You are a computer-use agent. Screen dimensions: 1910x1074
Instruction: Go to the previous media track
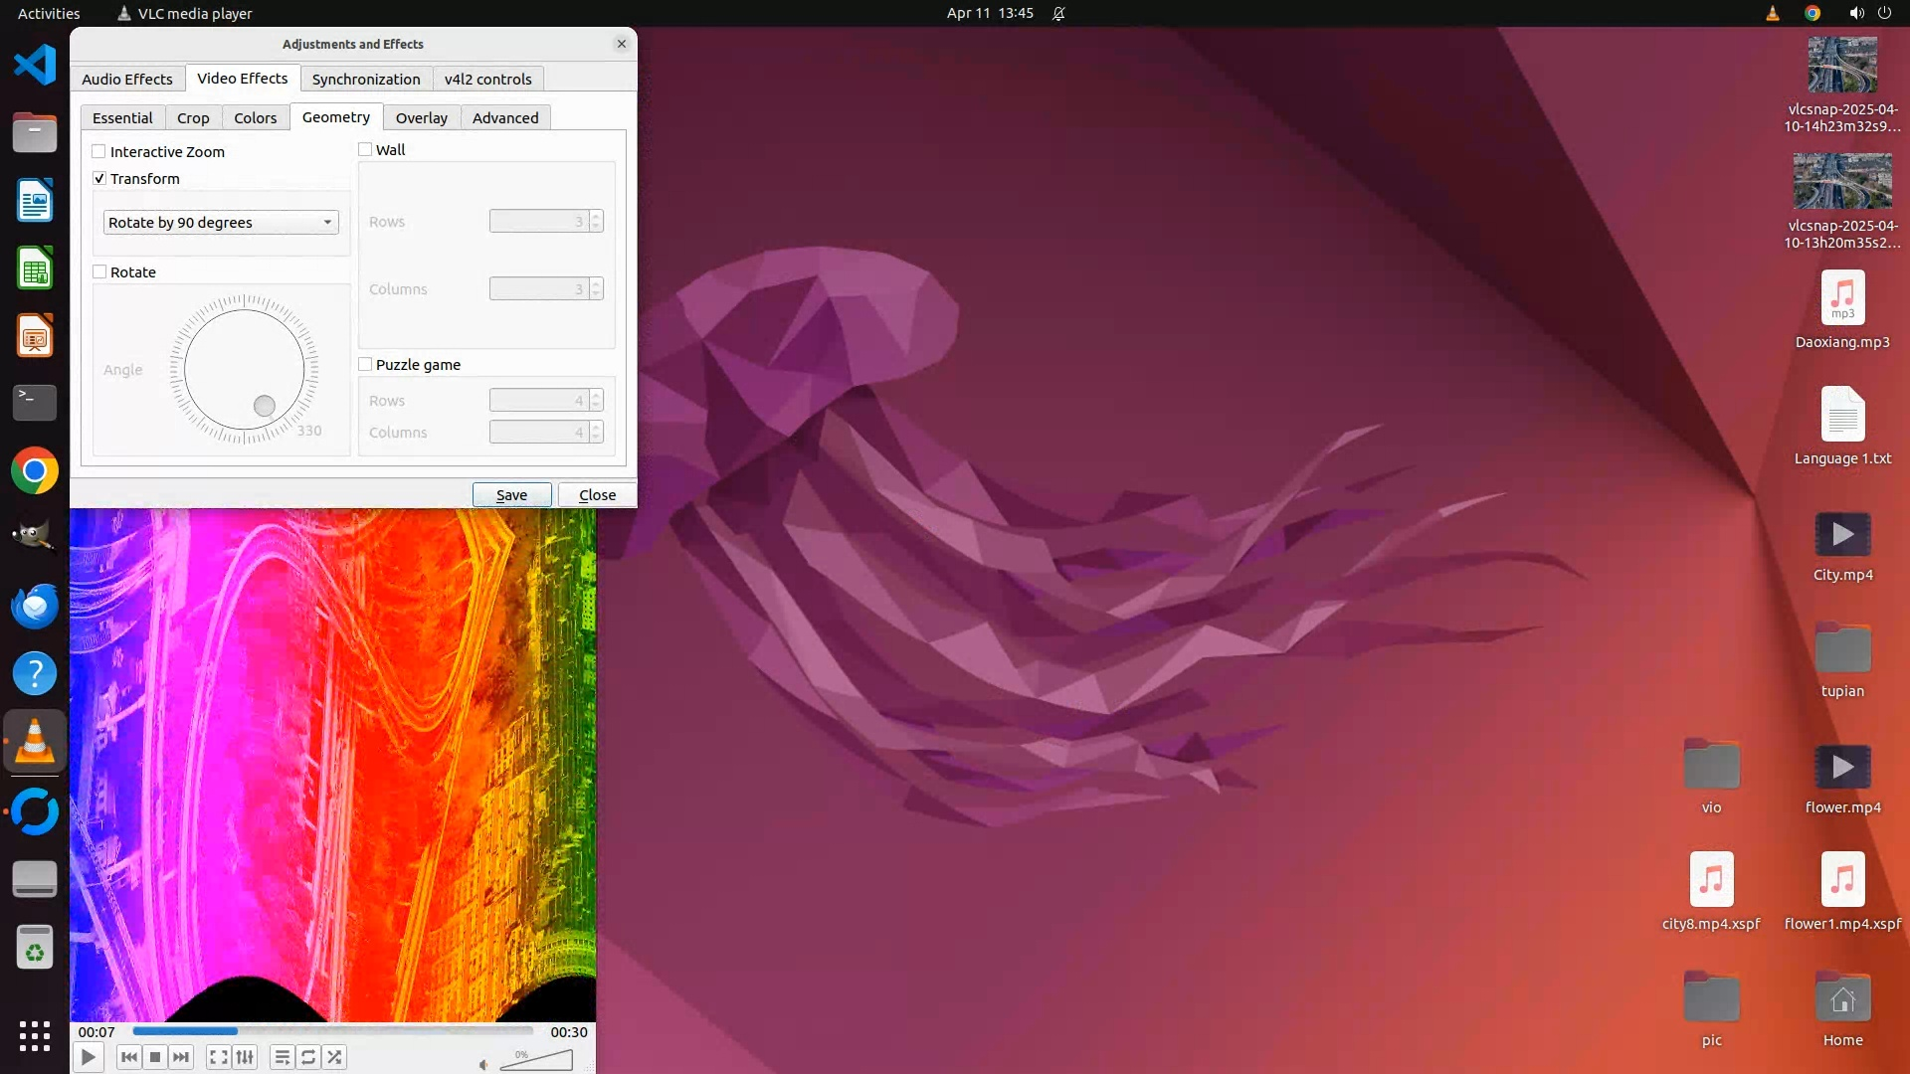pyautogui.click(x=128, y=1057)
